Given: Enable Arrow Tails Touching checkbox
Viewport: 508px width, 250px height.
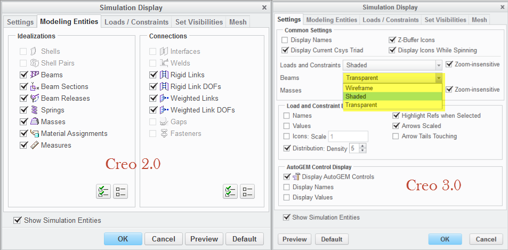Looking at the screenshot, I should pos(396,136).
